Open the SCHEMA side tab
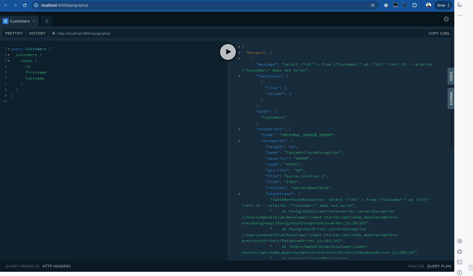Viewport: 473px width, 276px height. pyautogui.click(x=451, y=98)
